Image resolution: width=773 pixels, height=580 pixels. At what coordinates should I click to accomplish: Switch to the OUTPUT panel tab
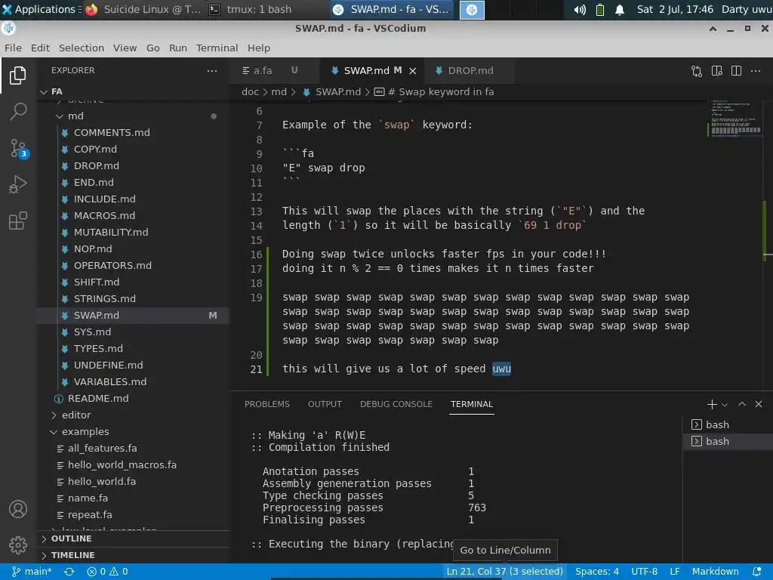325,404
